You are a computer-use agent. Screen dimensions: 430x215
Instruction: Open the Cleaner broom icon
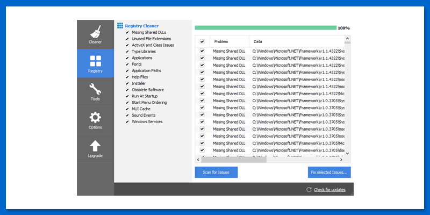95,31
